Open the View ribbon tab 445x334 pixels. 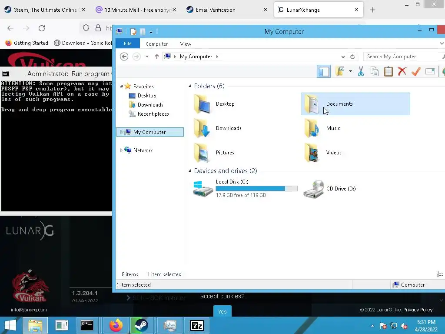coord(186,44)
